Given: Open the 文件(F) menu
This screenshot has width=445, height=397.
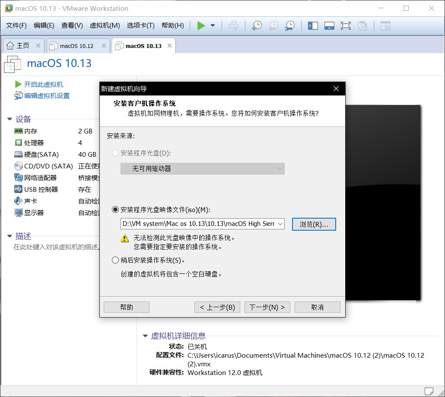Looking at the screenshot, I should (x=16, y=25).
